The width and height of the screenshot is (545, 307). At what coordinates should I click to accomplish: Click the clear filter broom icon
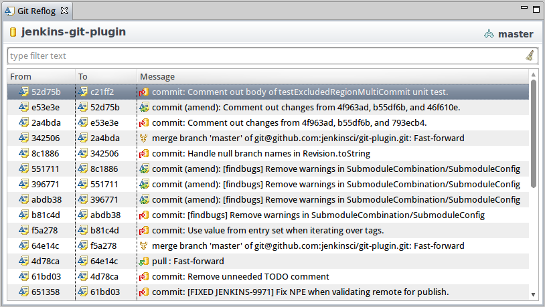click(530, 56)
